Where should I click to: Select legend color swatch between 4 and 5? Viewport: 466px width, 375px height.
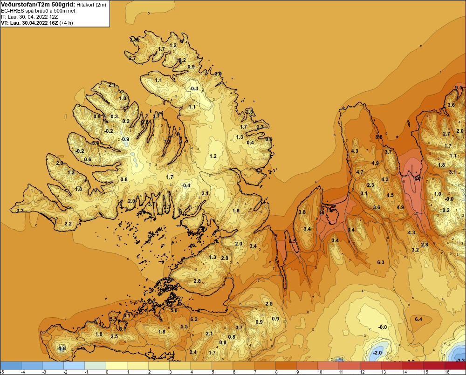point(201,366)
